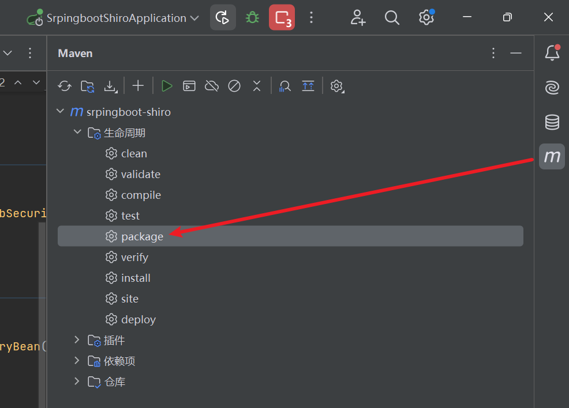Open more run actions menu
This screenshot has width=569, height=408.
[311, 17]
